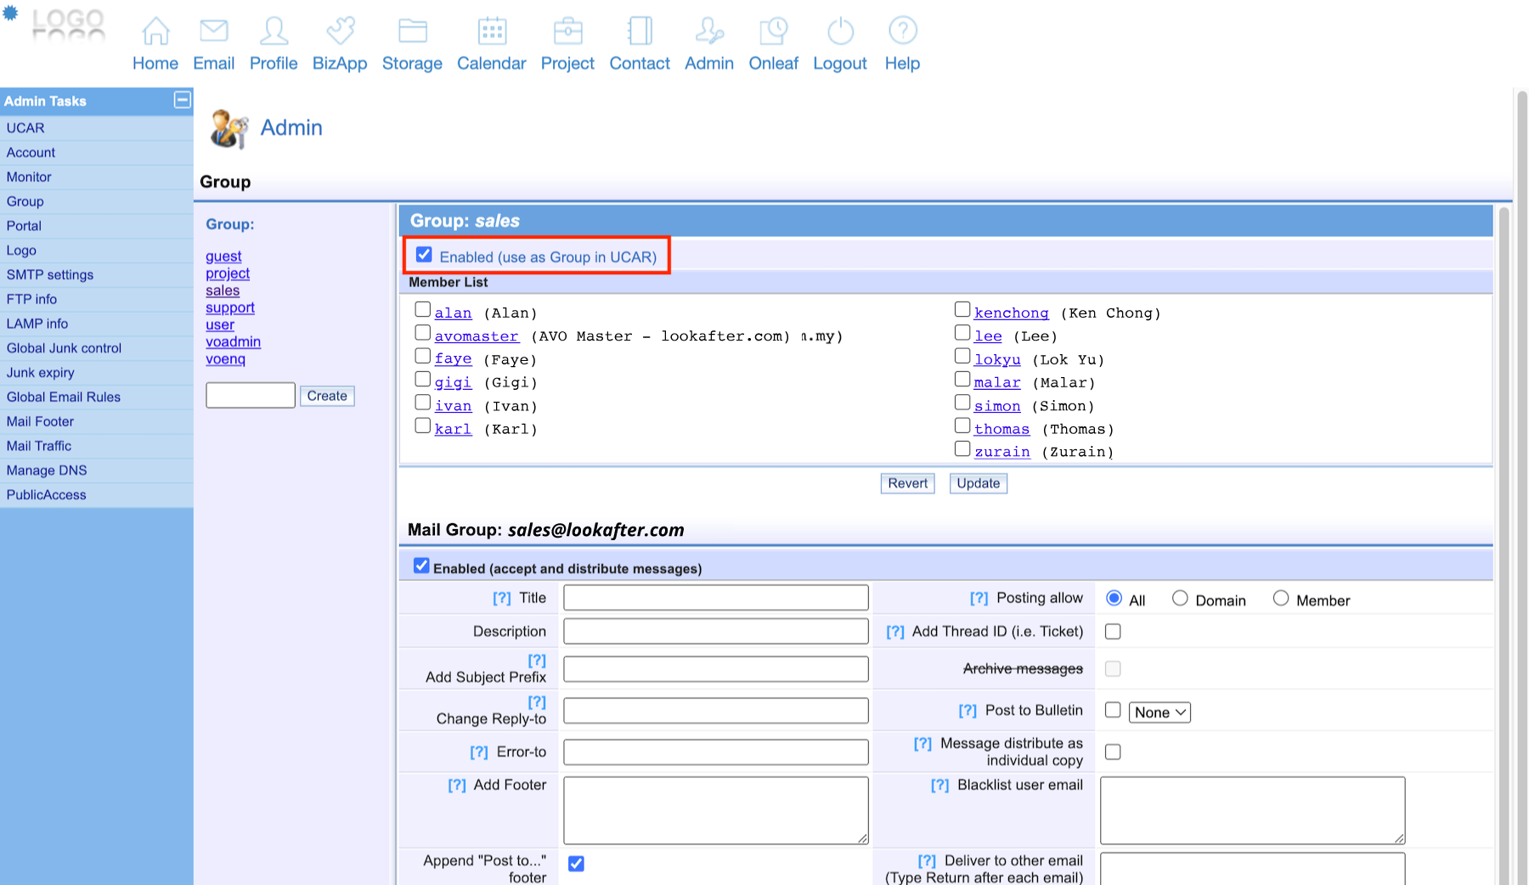Collapse the Admin Tasks panel
Viewport: 1529px width, 885px height.
pos(182,100)
